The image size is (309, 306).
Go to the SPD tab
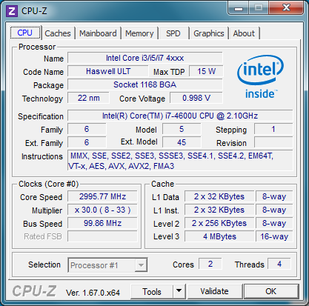(x=173, y=33)
